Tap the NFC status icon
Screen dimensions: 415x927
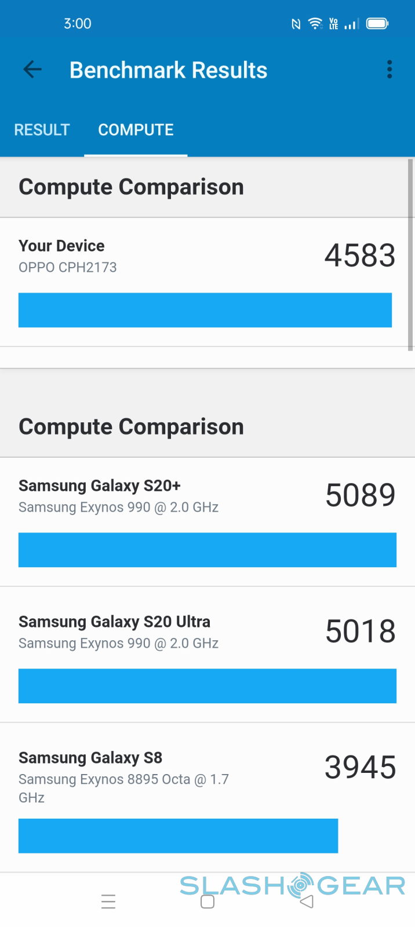[296, 24]
